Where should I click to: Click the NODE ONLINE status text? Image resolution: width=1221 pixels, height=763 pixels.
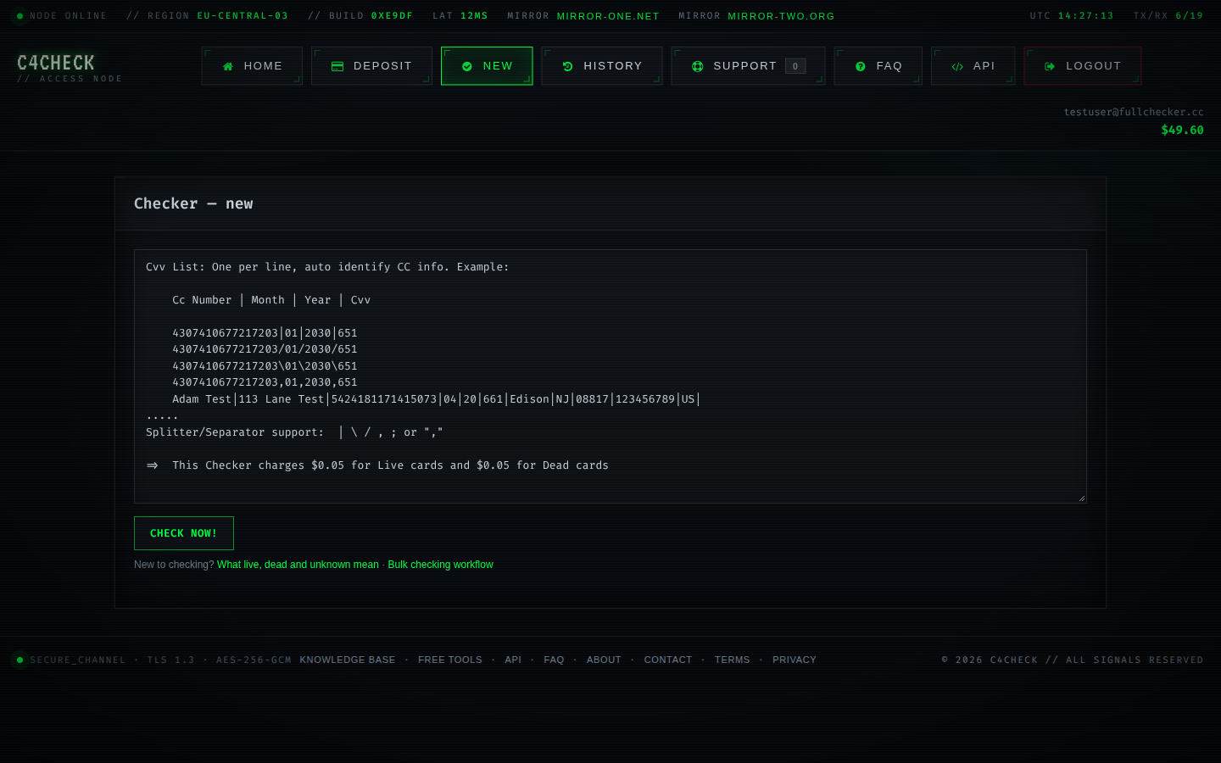tap(69, 16)
